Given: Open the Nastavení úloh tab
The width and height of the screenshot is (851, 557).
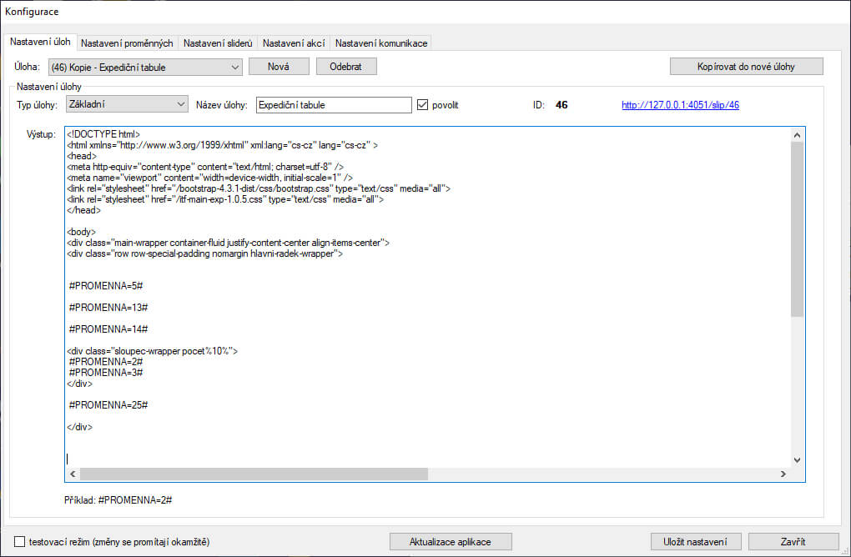Looking at the screenshot, I should click(42, 42).
